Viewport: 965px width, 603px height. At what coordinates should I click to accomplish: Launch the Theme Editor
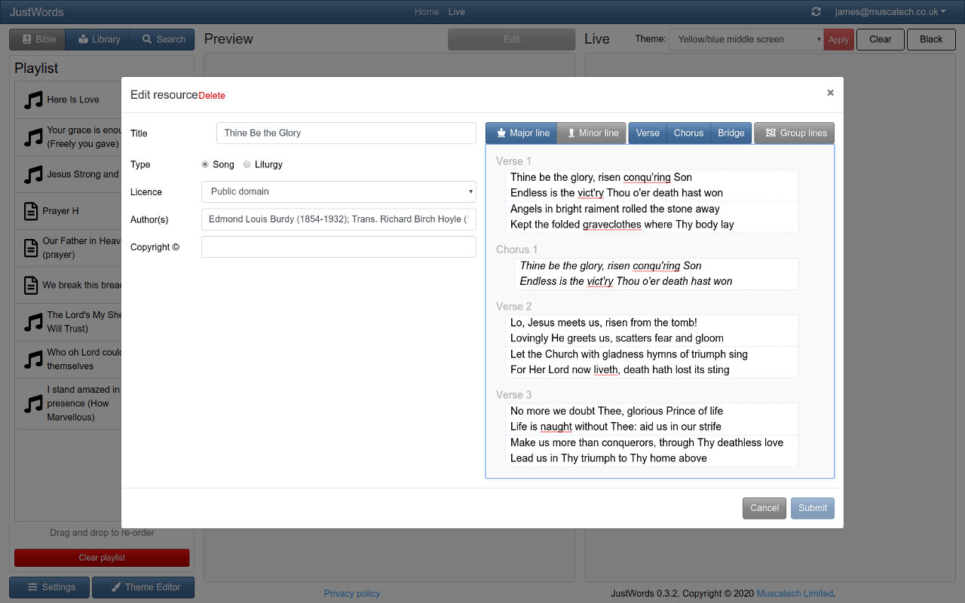click(143, 587)
